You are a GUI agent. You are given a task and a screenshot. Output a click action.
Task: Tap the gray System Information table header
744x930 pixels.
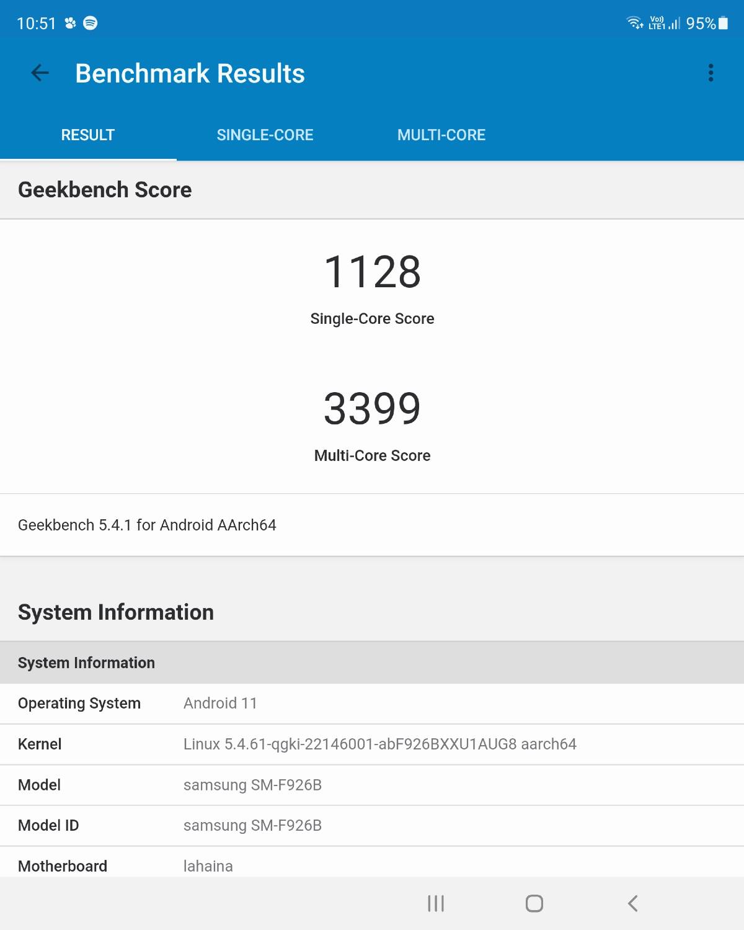372,663
